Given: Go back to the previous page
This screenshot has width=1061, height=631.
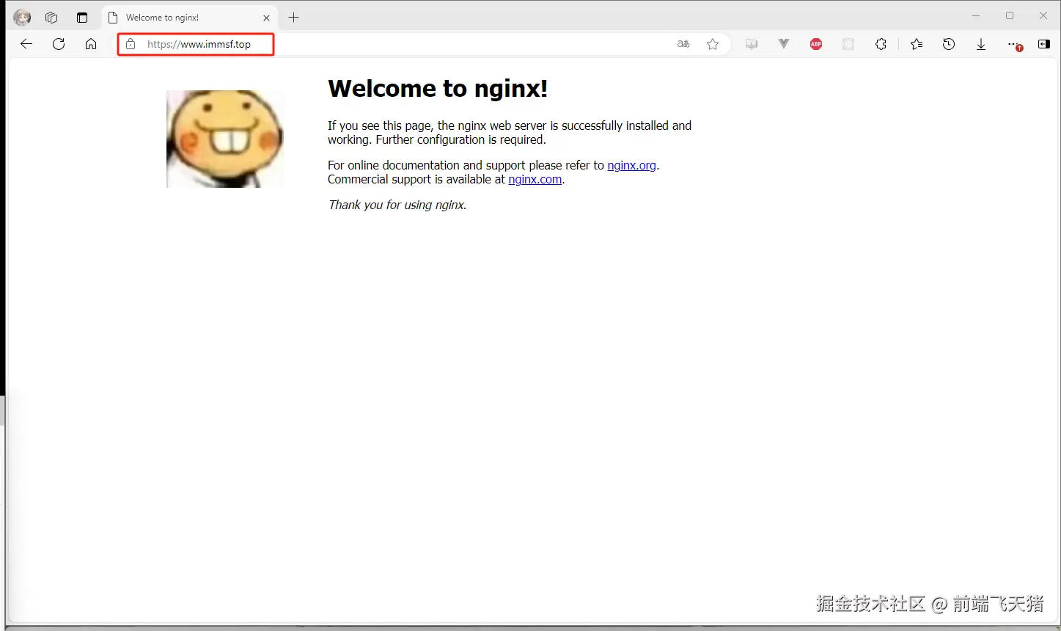Looking at the screenshot, I should tap(26, 44).
